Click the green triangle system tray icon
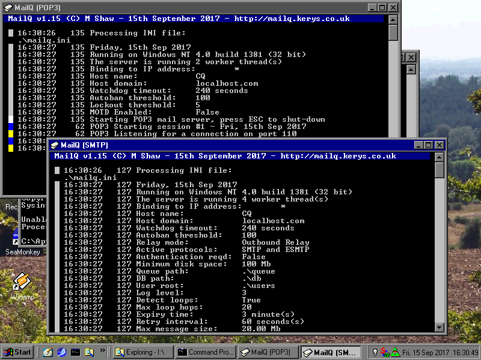The image size is (481, 360). tap(396, 352)
